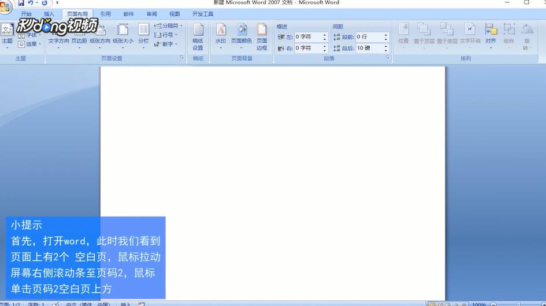Open 位置 position options
The width and height of the screenshot is (546, 306).
point(403,36)
